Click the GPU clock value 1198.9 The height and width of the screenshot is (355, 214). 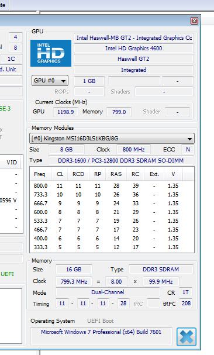coord(65,112)
